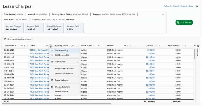Collapse the filter summary panel chevron
The height and width of the screenshot is (106, 202).
click(x=163, y=14)
